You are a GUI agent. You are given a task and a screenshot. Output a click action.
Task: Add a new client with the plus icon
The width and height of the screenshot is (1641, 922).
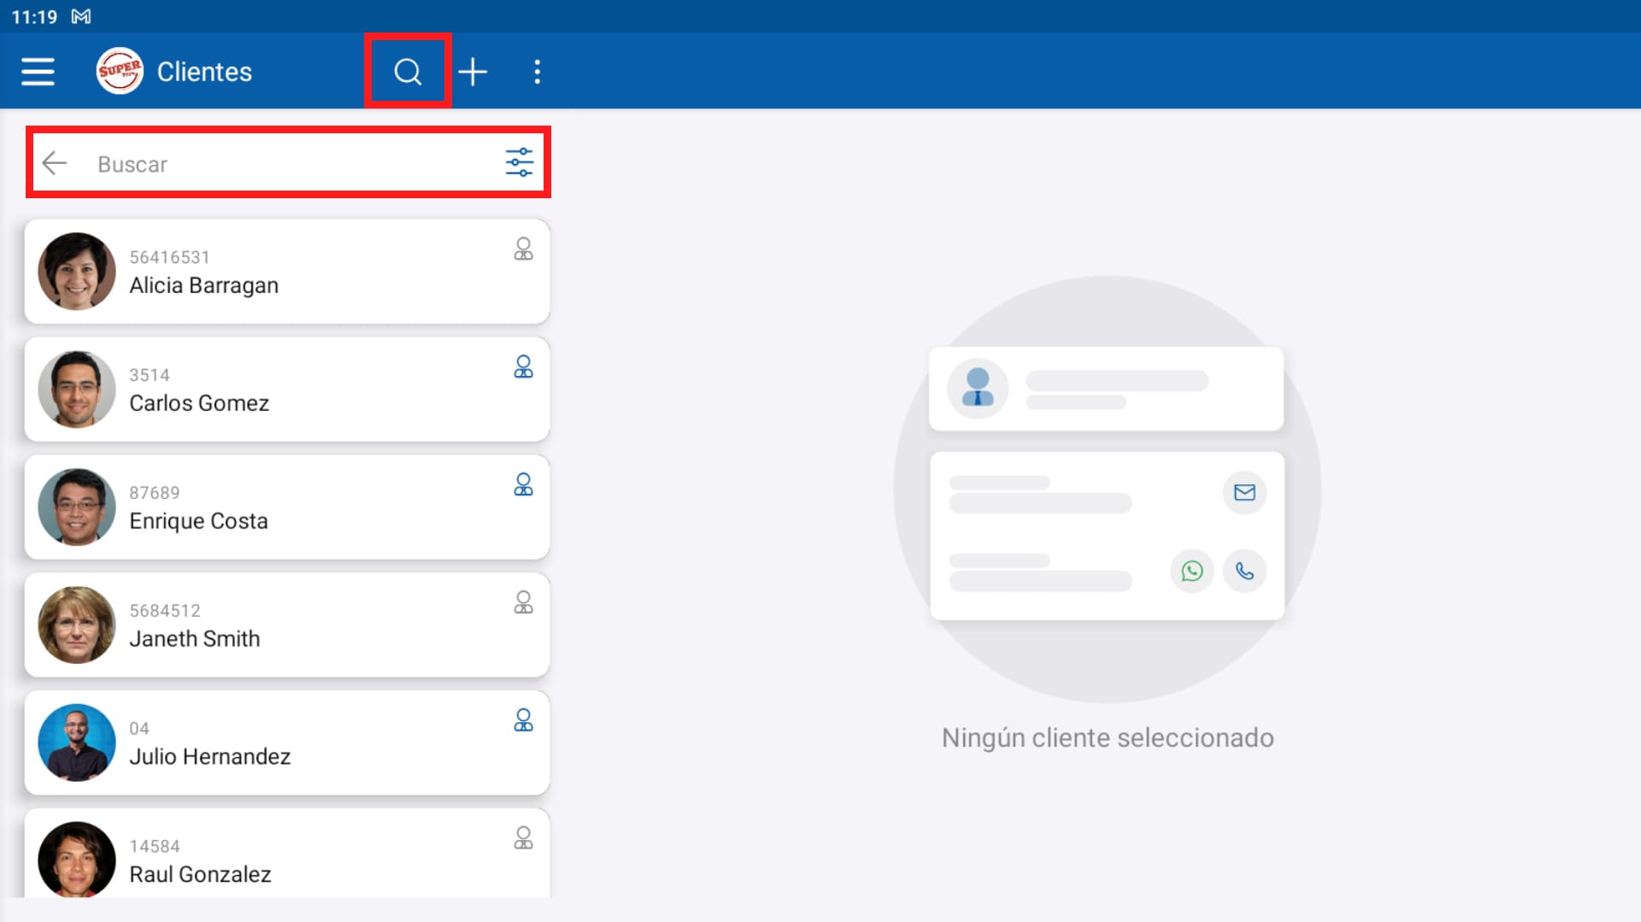(473, 71)
